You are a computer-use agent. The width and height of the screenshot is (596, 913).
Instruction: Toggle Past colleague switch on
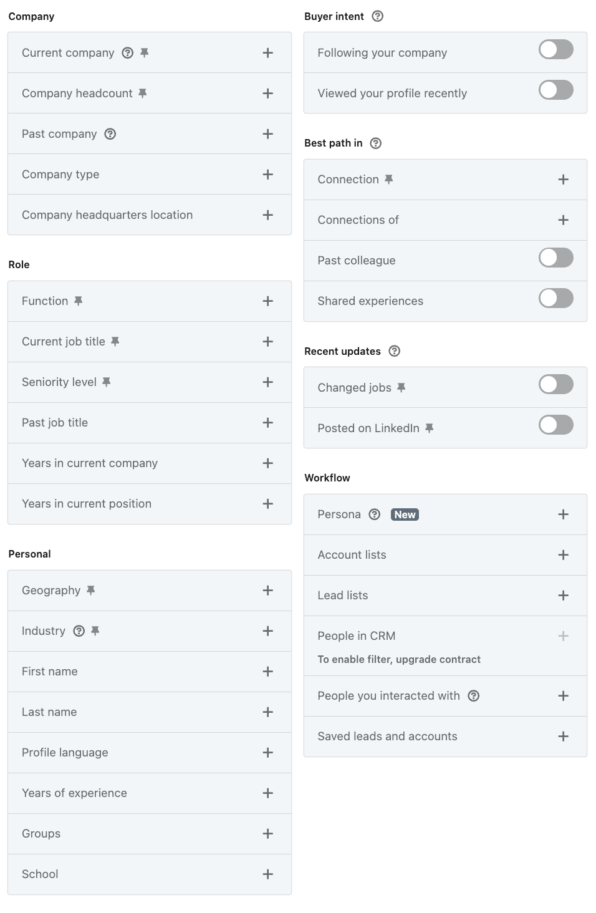pos(555,258)
